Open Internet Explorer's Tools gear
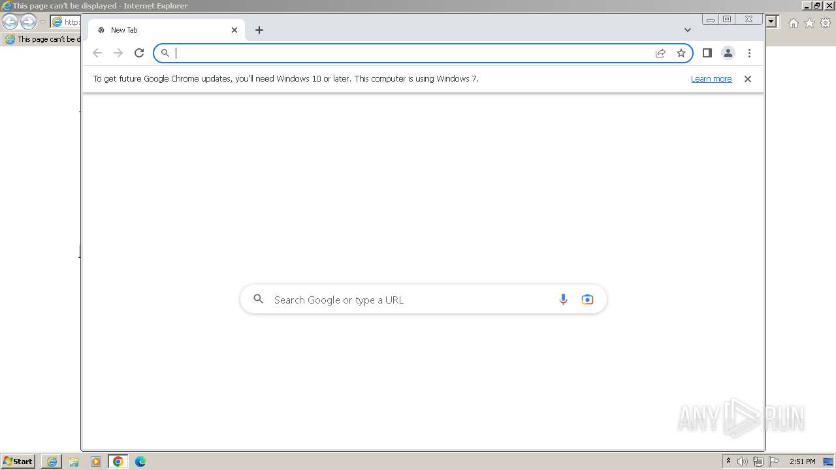 826,23
